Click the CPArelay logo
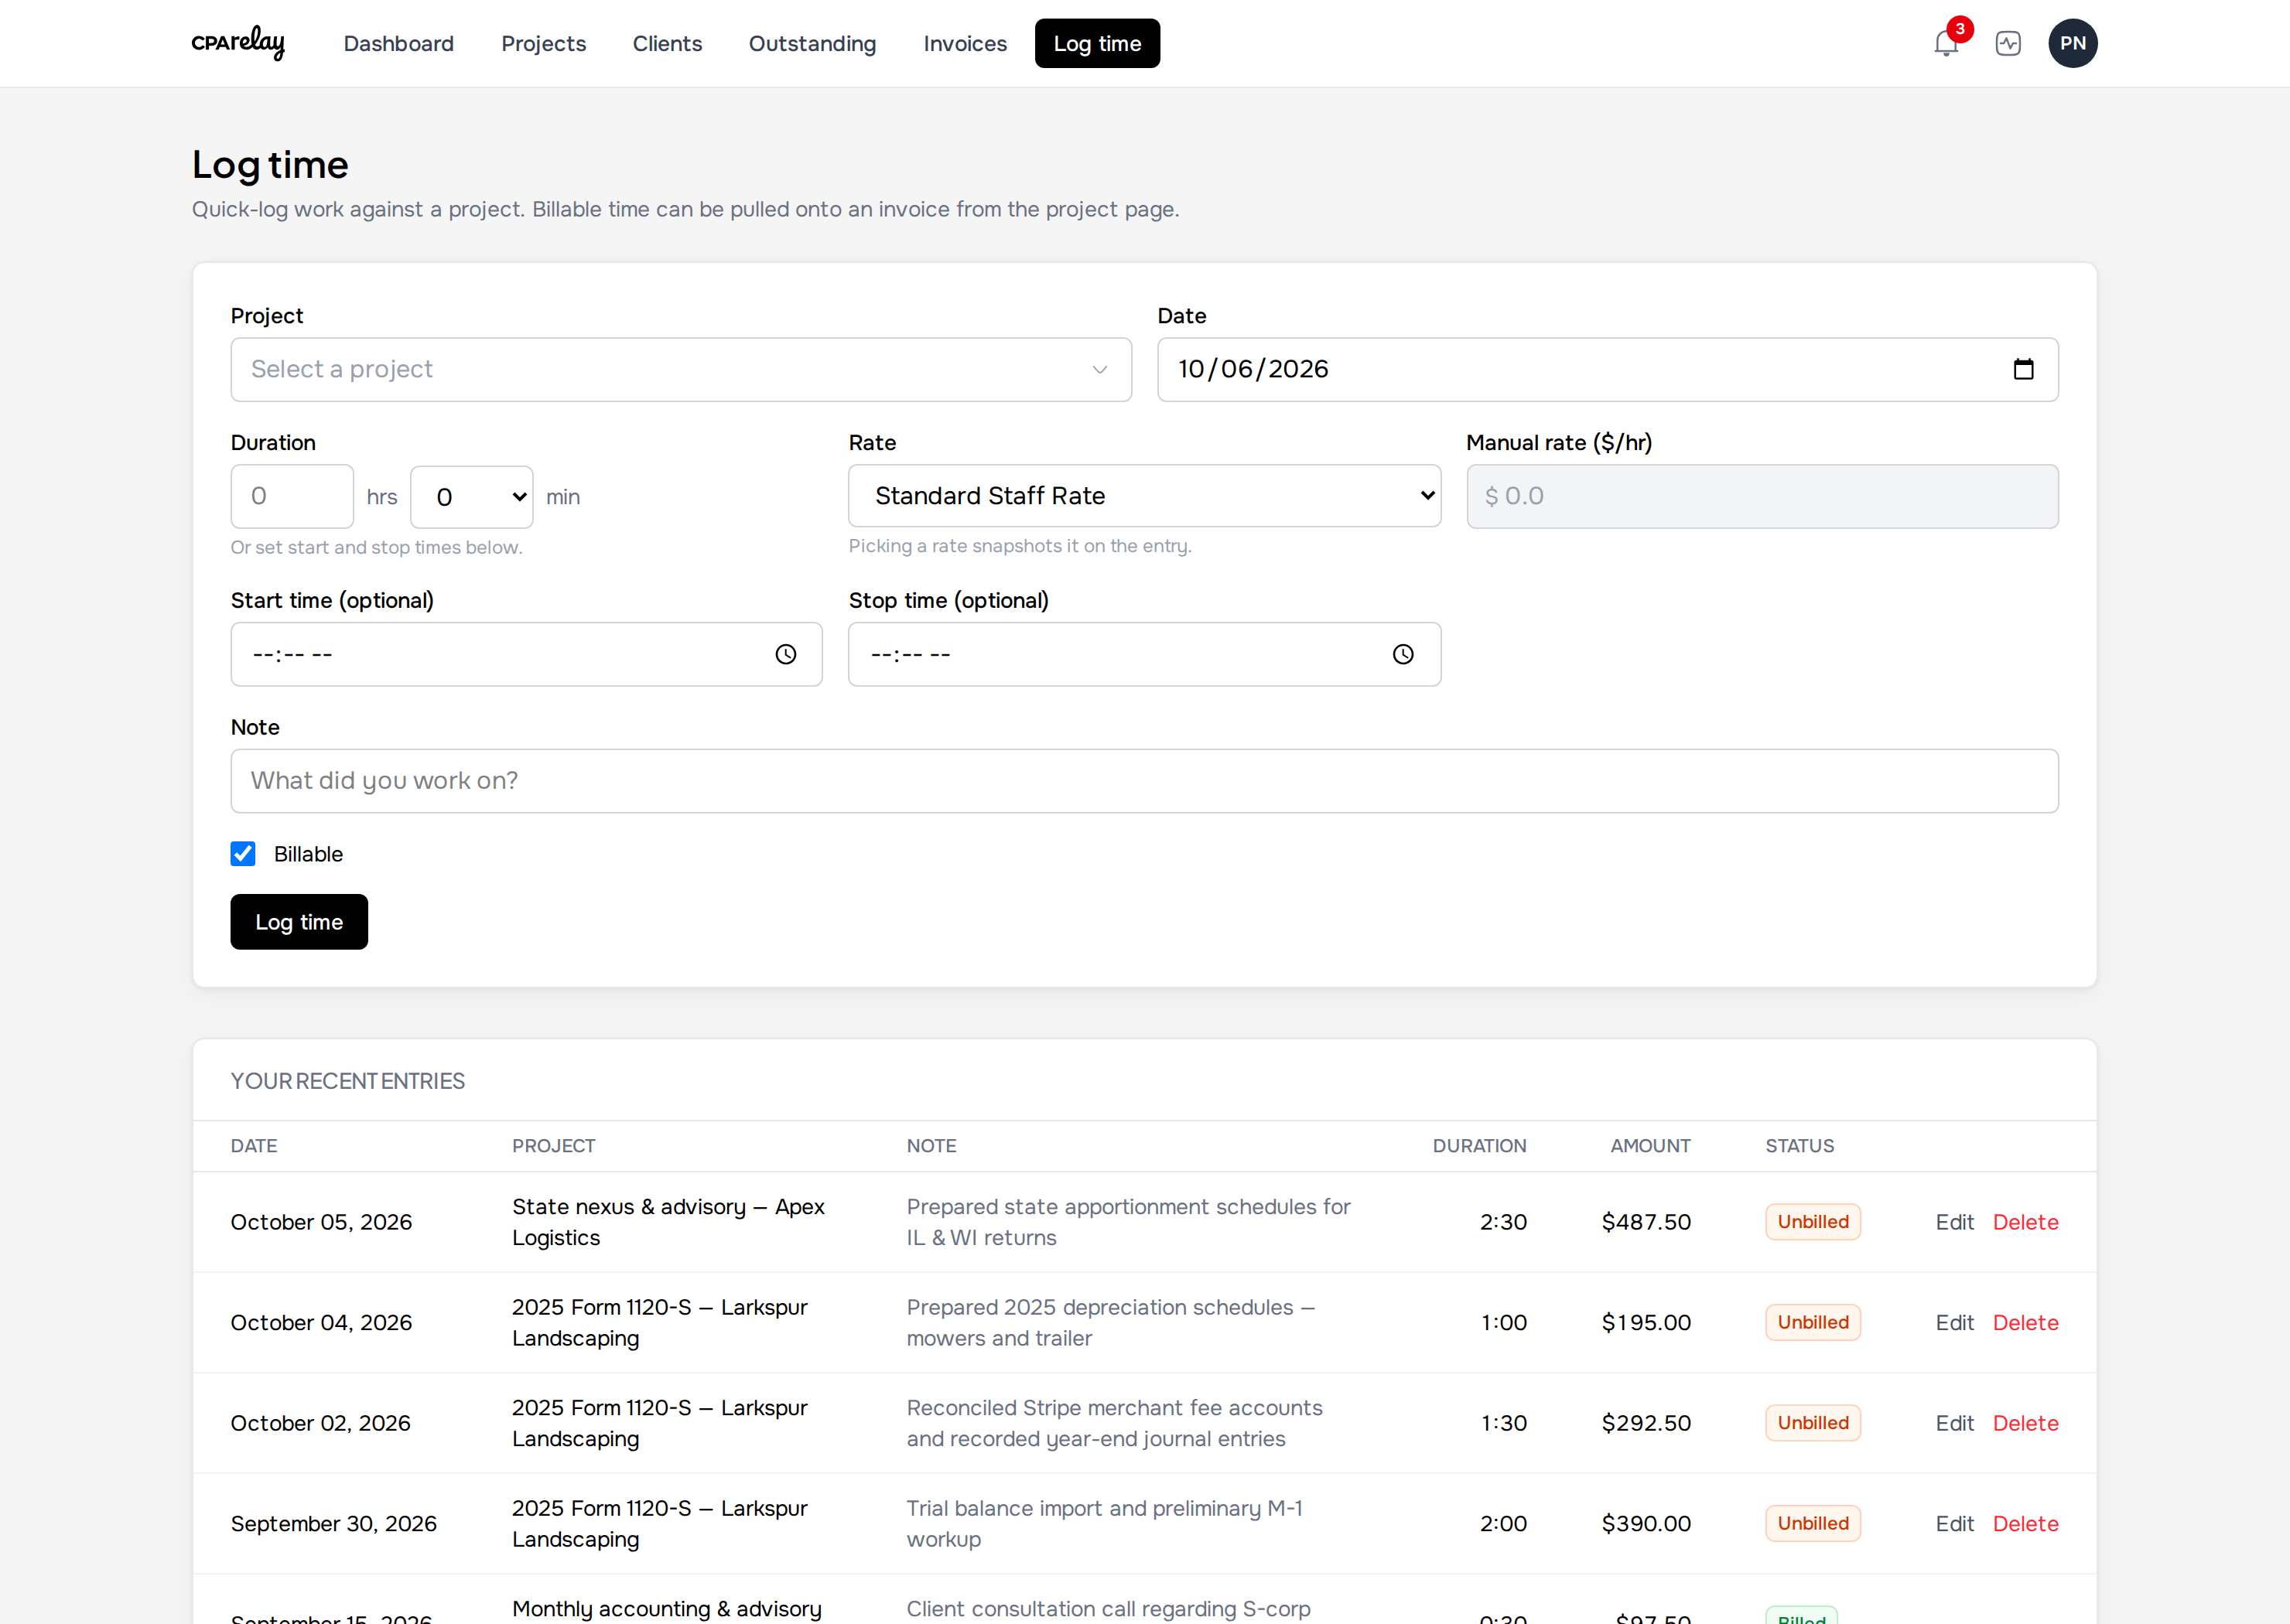The width and height of the screenshot is (2290, 1624). pos(238,43)
